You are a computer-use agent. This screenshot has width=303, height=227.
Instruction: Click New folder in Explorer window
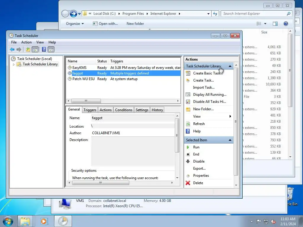pos(135,24)
